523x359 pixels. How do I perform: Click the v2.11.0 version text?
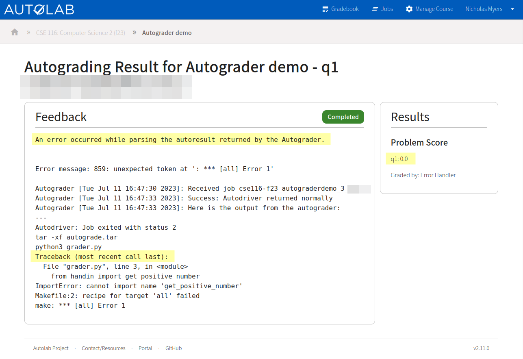(x=481, y=348)
